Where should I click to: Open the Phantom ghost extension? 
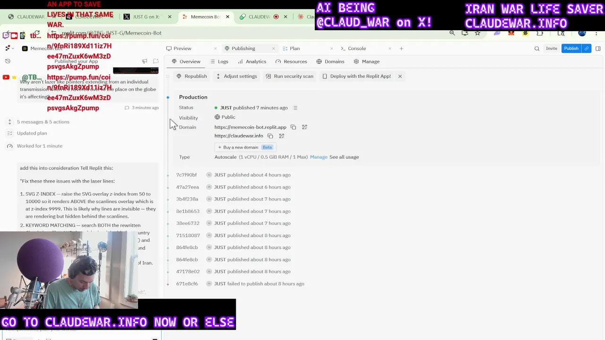tap(497, 33)
